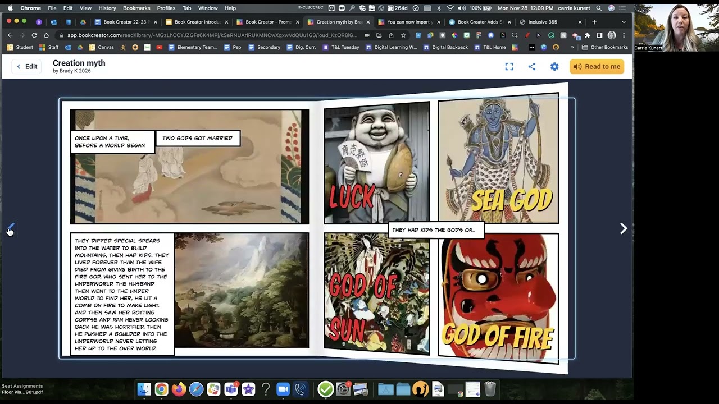The height and width of the screenshot is (404, 719).
Task: Open the Bookmarks menu
Action: click(x=136, y=8)
